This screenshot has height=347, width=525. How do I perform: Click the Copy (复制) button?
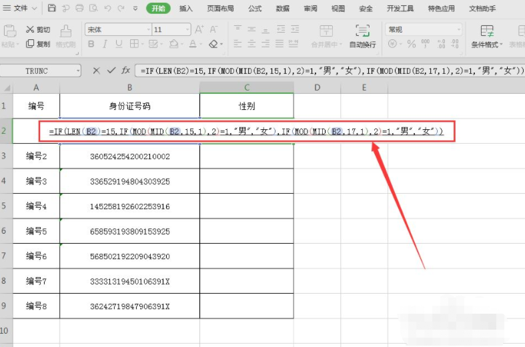click(x=38, y=44)
